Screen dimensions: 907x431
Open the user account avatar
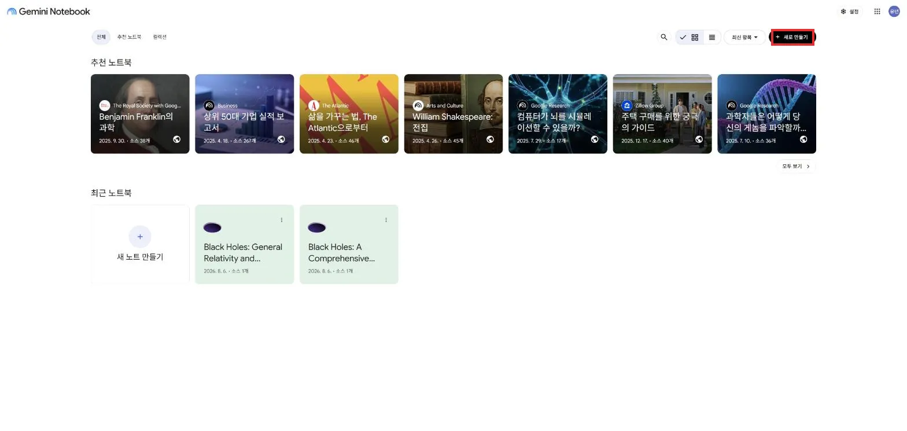(894, 12)
